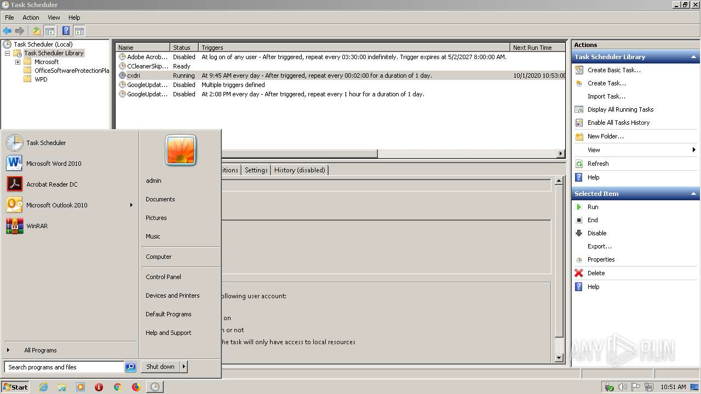Viewport: 701px width, 394px height.
Task: Click the security shield tray icon
Action: coord(609,387)
